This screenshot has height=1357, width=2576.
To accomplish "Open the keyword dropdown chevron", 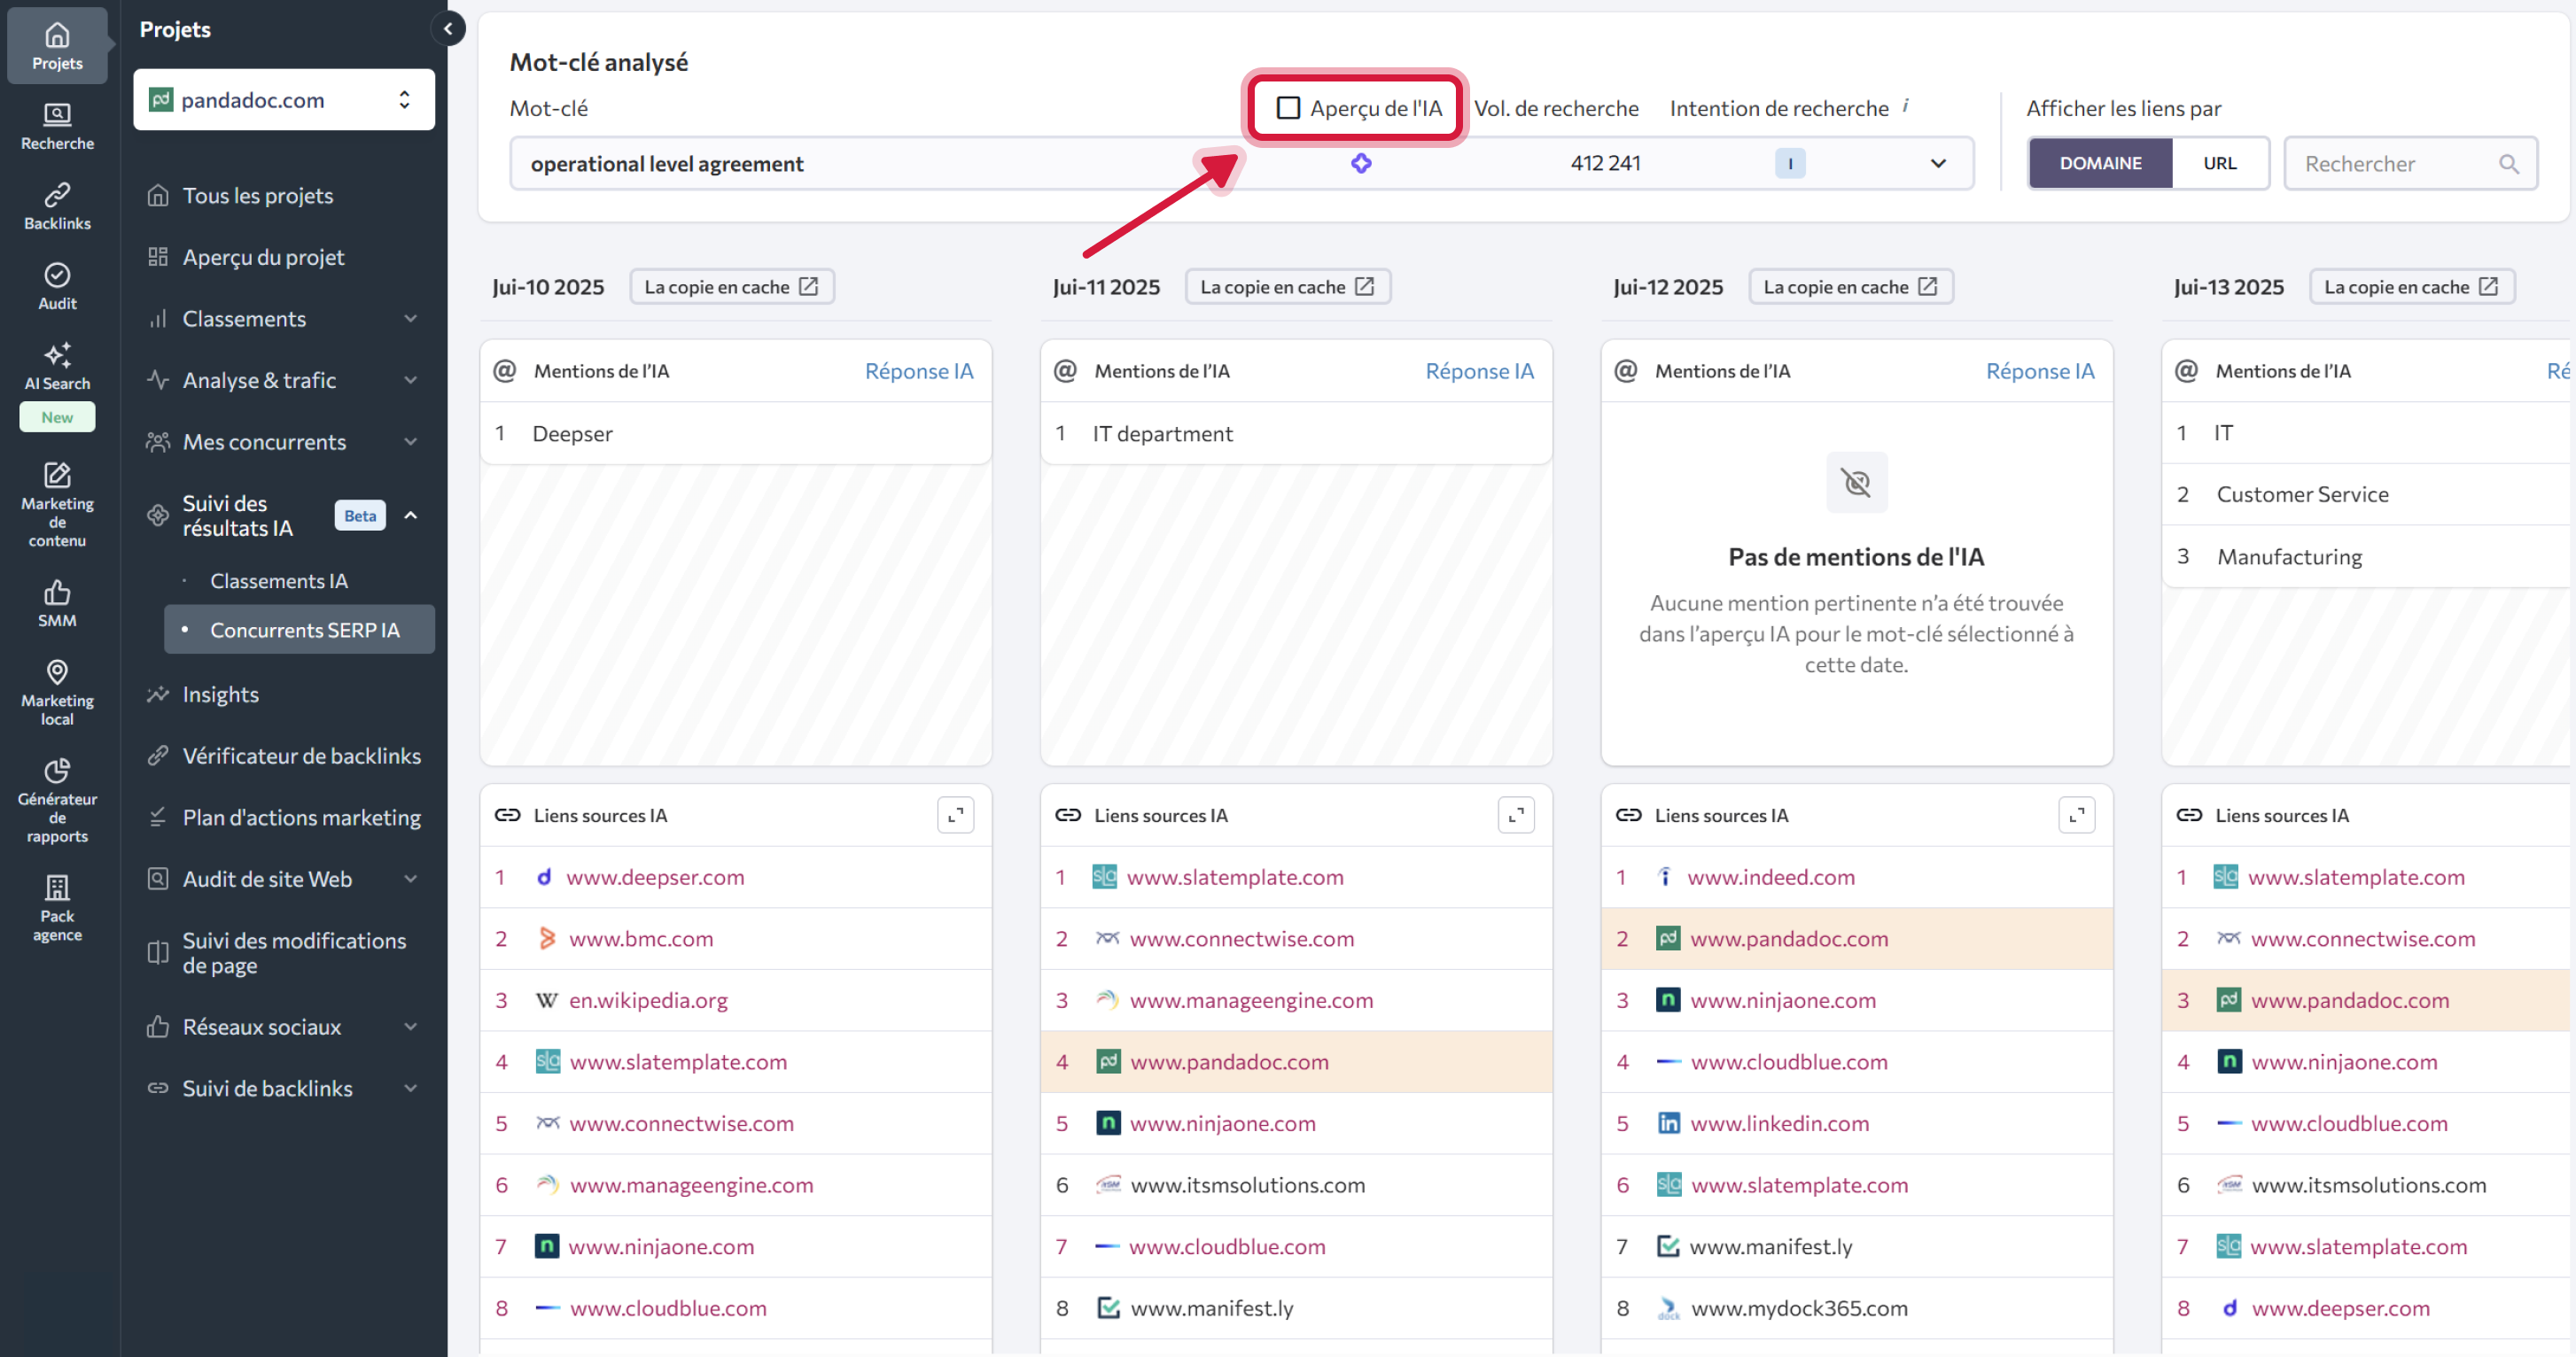I will point(1937,163).
